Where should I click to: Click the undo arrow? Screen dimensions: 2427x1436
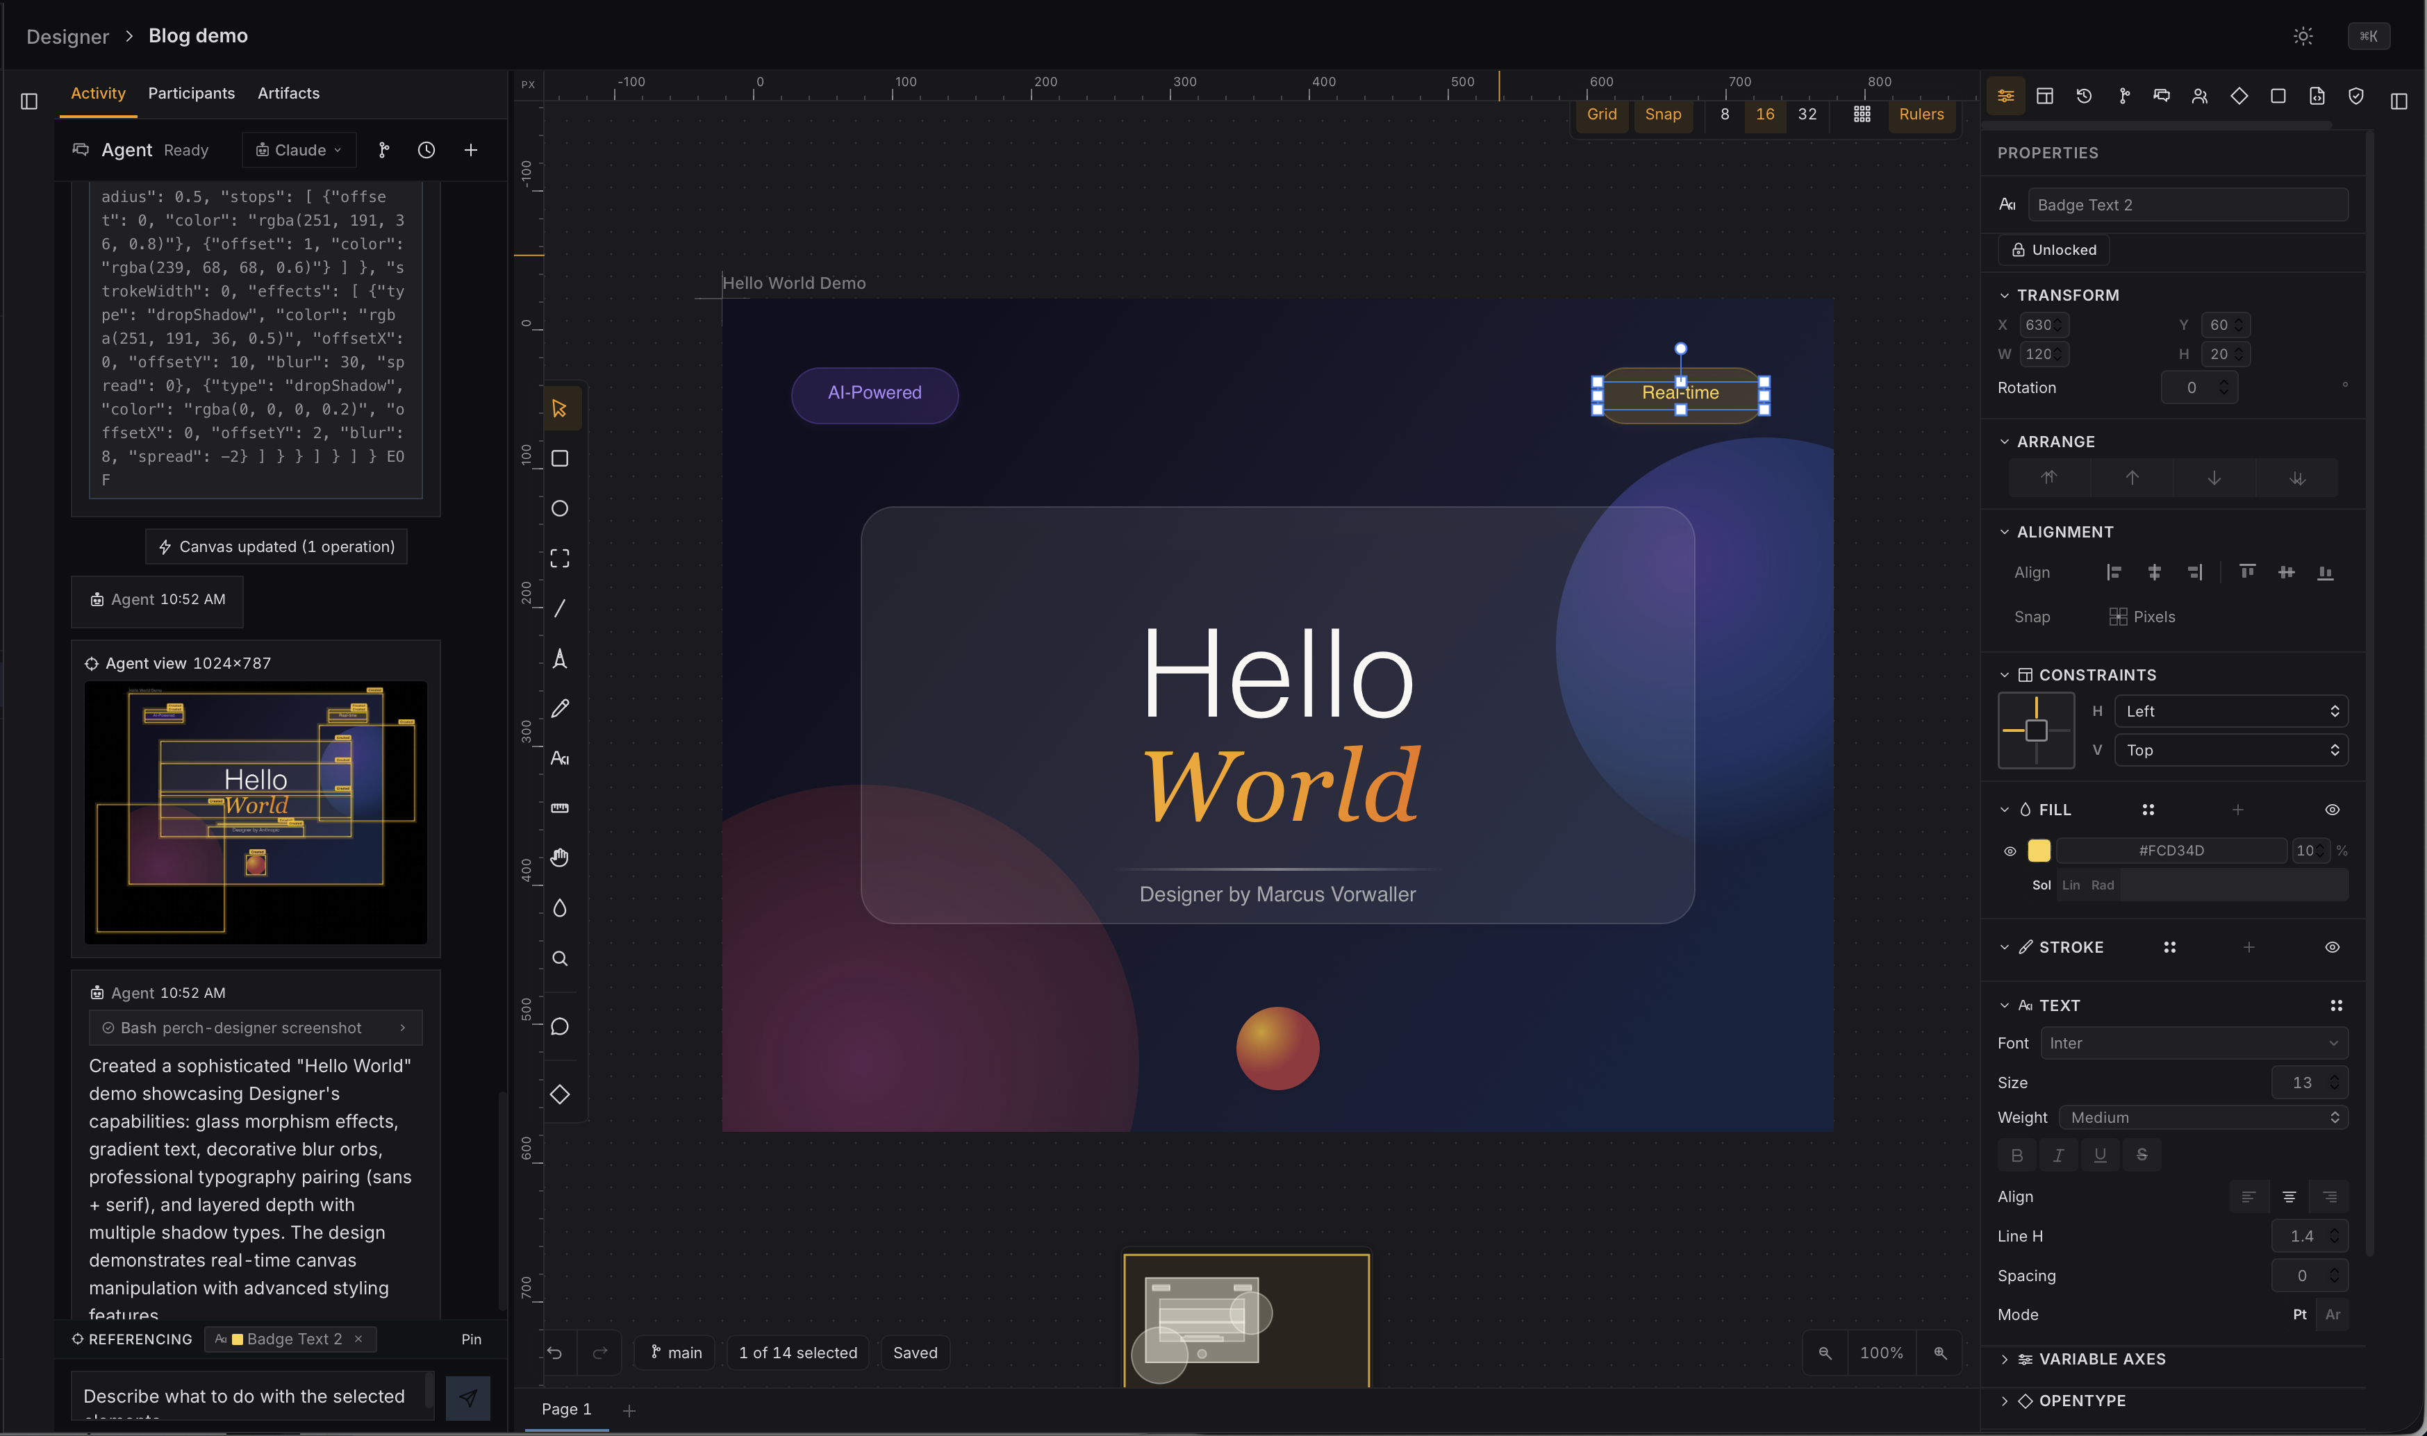click(554, 1353)
